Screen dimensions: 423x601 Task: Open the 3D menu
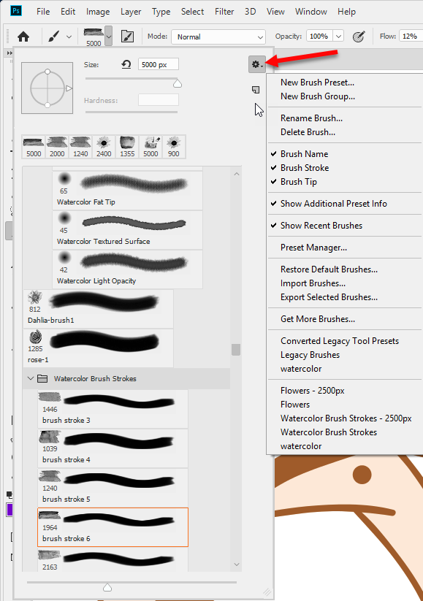pos(251,12)
